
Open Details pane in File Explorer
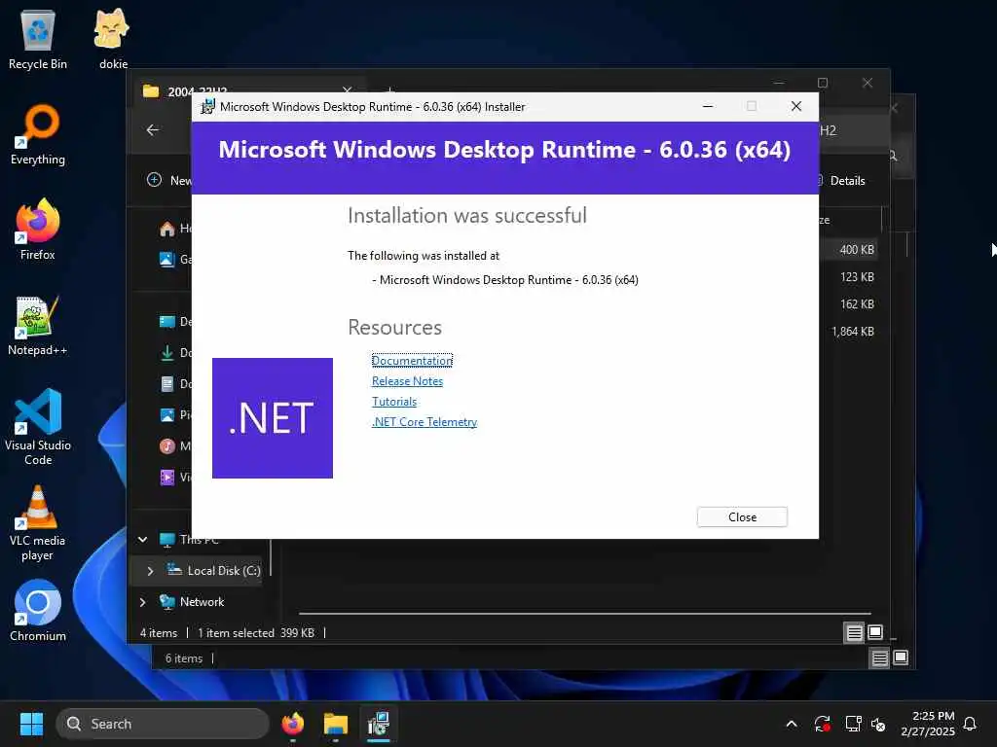[x=841, y=180]
